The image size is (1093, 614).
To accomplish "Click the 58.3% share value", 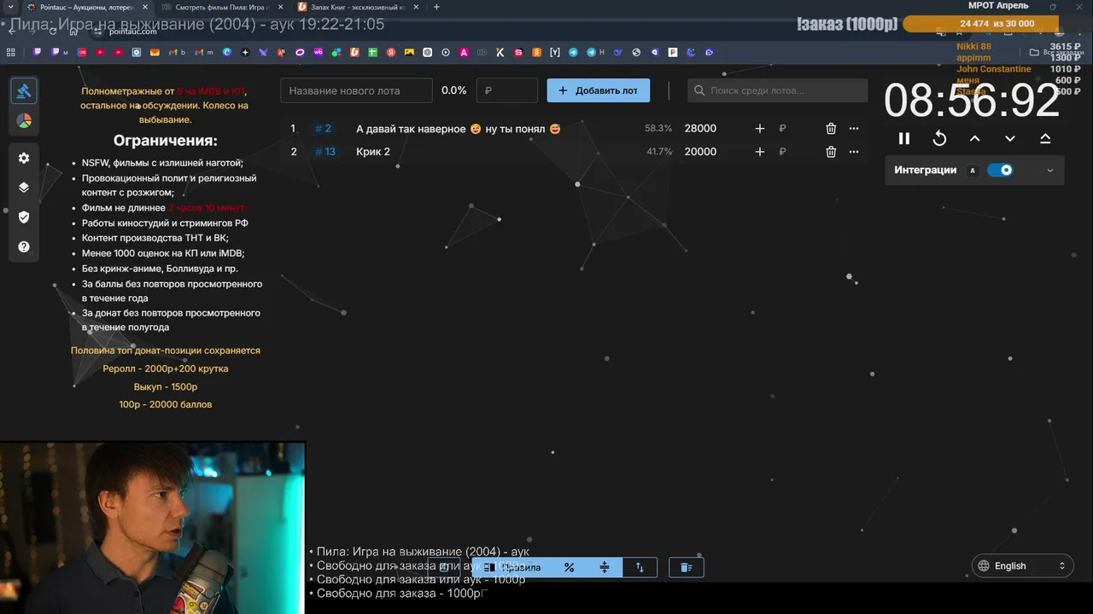I will point(658,129).
